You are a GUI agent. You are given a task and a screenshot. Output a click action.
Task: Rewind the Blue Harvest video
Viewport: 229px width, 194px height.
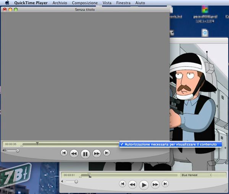coord(132,185)
